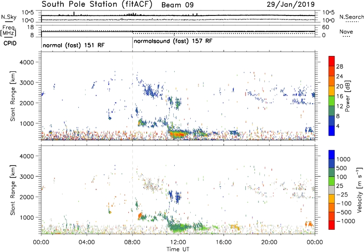This screenshot has height=252, width=364.
Task: Click the 'CPID' row label
Action: click(x=10, y=43)
